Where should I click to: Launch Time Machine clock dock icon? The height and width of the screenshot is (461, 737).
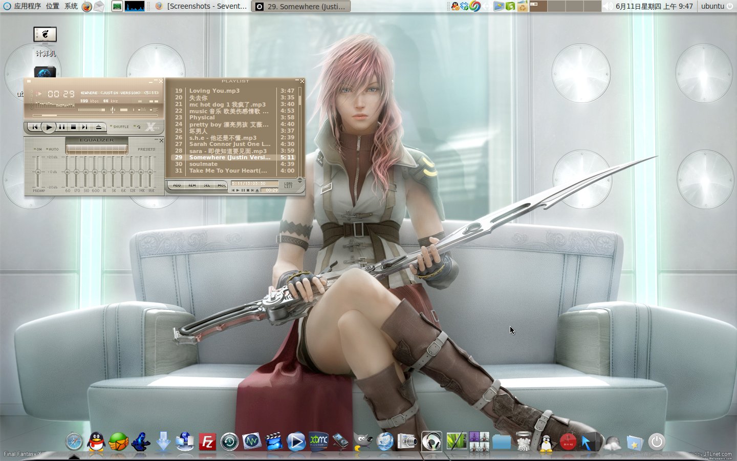point(229,442)
